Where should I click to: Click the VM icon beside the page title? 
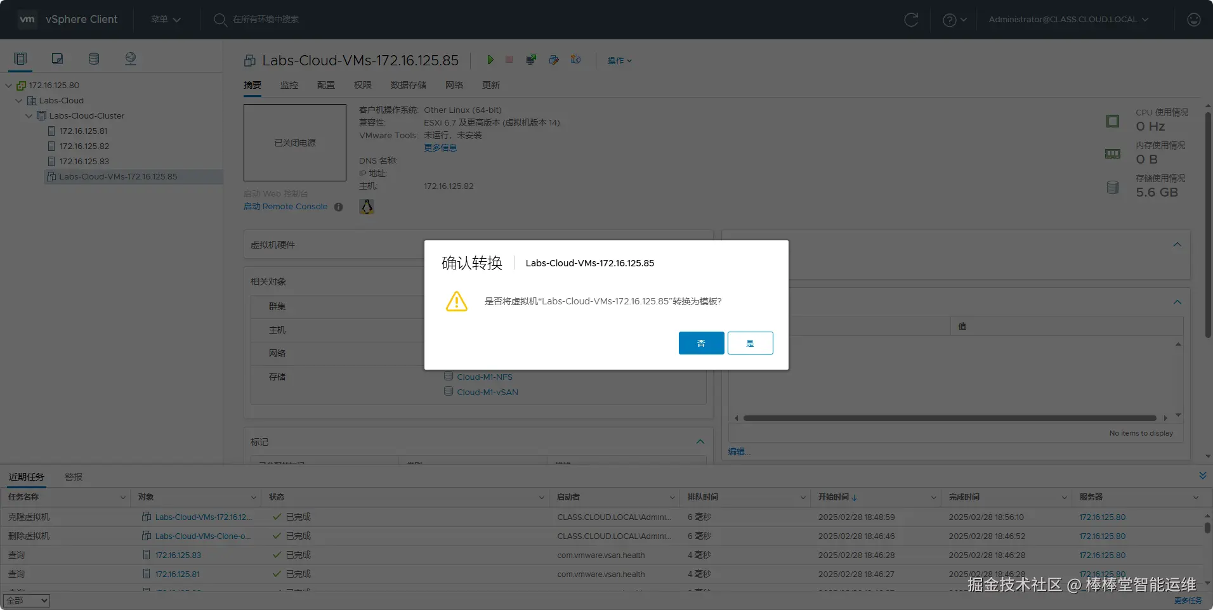[250, 61]
